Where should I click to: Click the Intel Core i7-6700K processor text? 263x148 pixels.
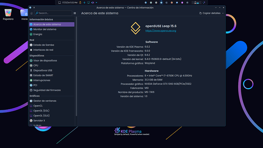click(x=168, y=76)
